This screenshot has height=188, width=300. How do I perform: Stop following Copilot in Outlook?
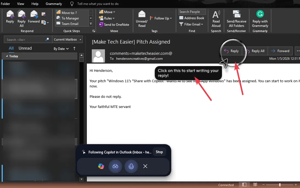pos(159,152)
